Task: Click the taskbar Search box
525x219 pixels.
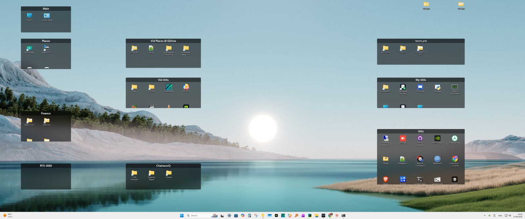Action: click(202, 215)
